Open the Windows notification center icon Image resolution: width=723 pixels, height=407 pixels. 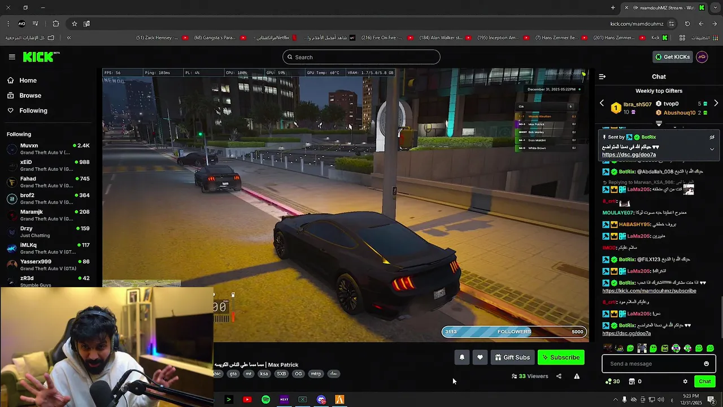(711, 400)
